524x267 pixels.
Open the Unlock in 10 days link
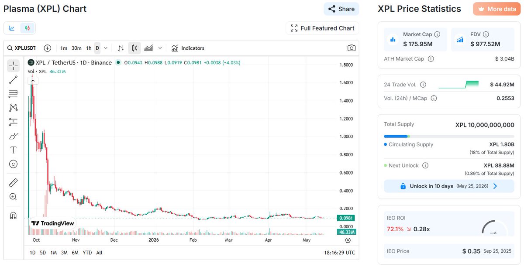tap(449, 186)
